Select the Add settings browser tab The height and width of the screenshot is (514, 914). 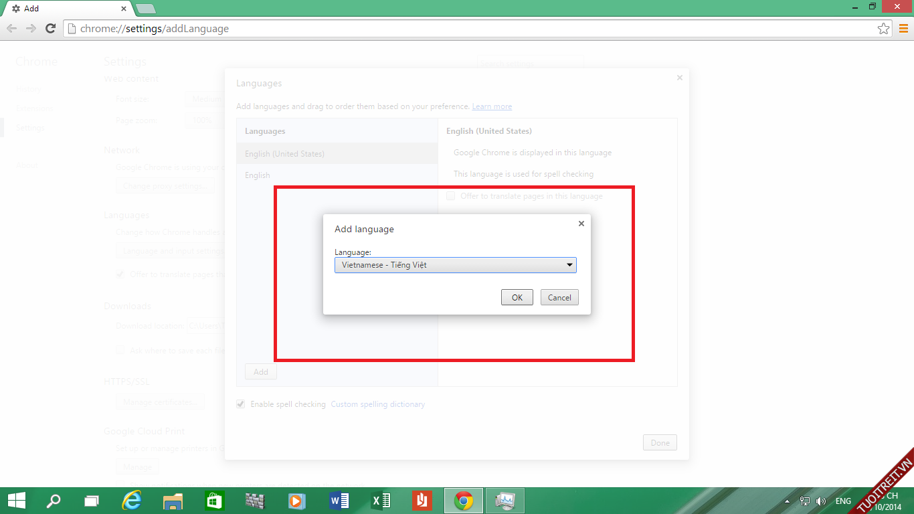coord(67,9)
